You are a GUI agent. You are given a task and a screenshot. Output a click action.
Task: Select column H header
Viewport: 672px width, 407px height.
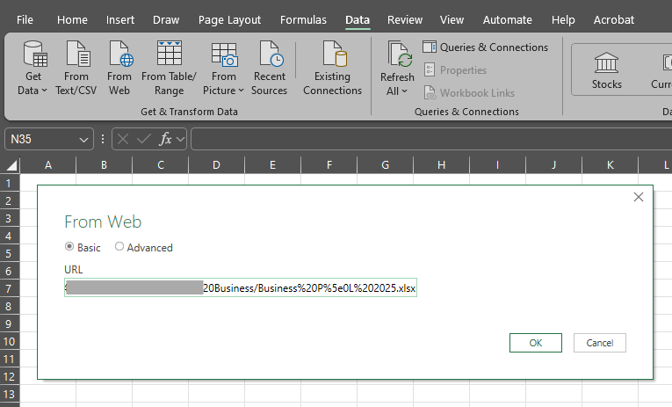(441, 165)
